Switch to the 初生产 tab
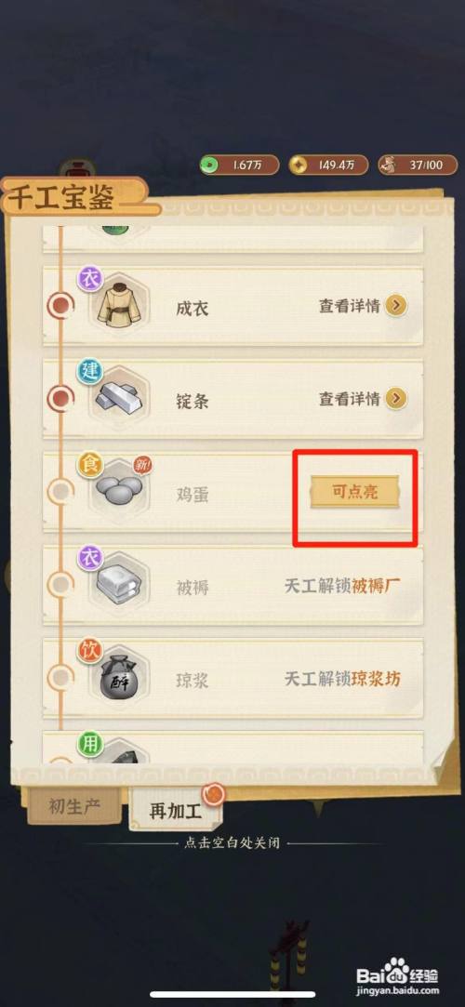Viewport: 465px width, 1007px height. (73, 806)
